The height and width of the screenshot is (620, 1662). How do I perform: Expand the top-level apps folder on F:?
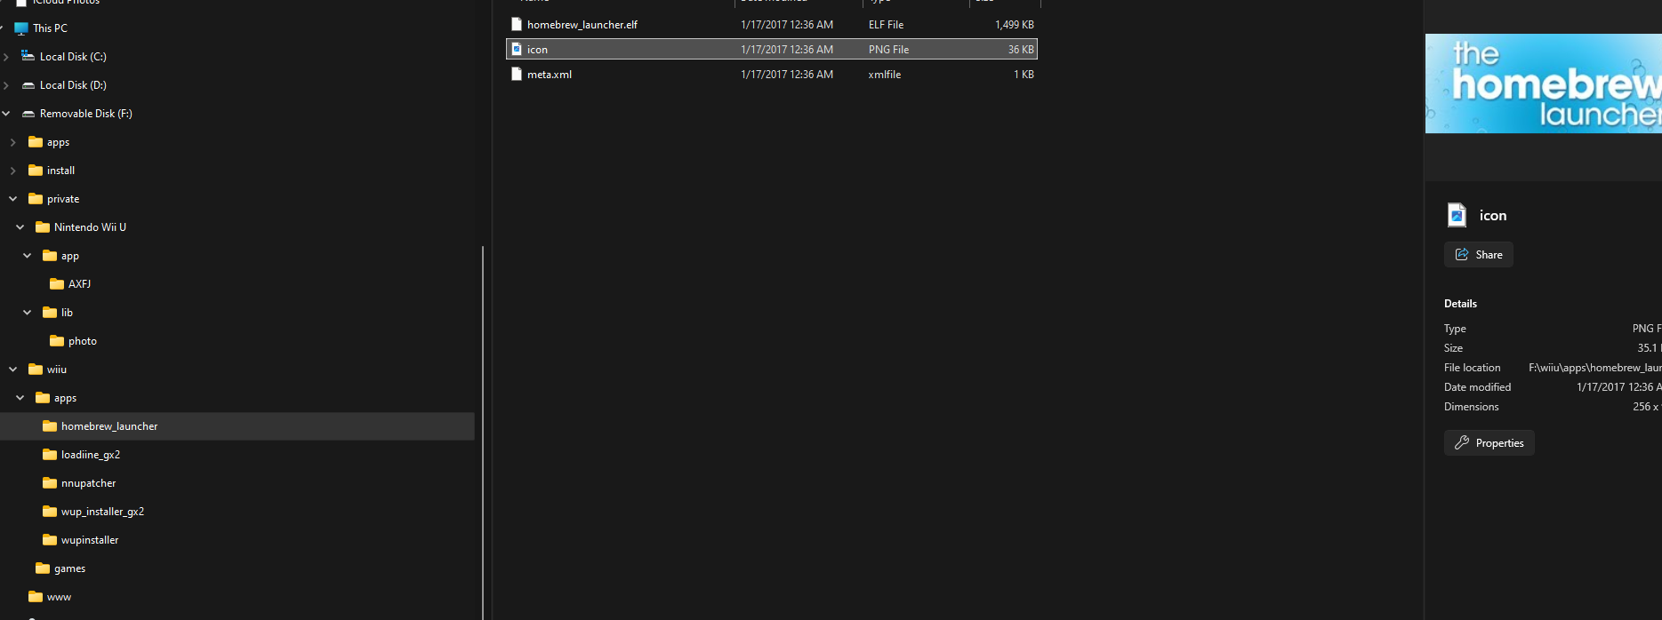[13, 142]
